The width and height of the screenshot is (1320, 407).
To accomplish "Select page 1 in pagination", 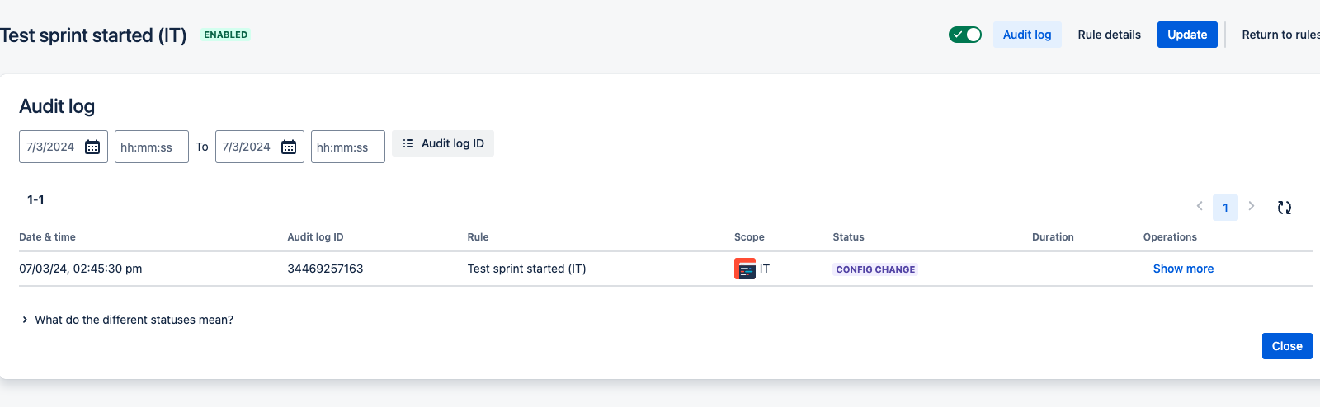I will pos(1225,208).
